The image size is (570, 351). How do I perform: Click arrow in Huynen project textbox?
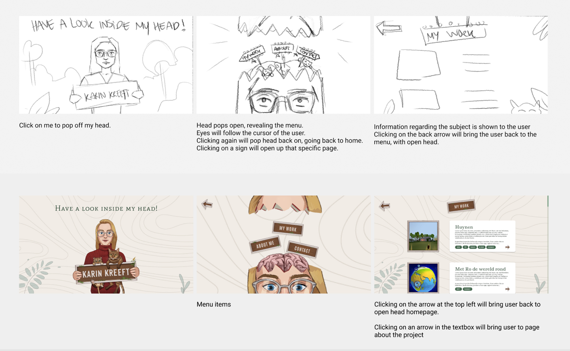click(508, 247)
